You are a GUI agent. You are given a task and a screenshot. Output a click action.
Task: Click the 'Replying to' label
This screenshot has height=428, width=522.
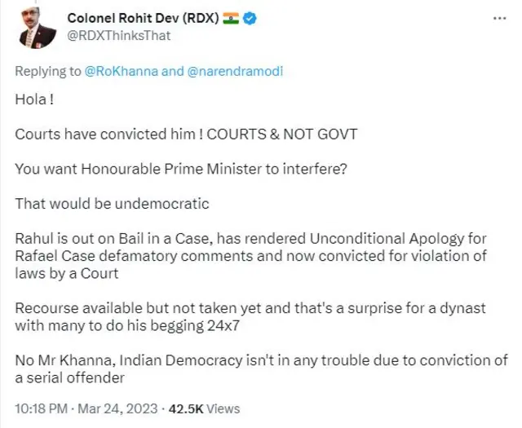point(48,72)
